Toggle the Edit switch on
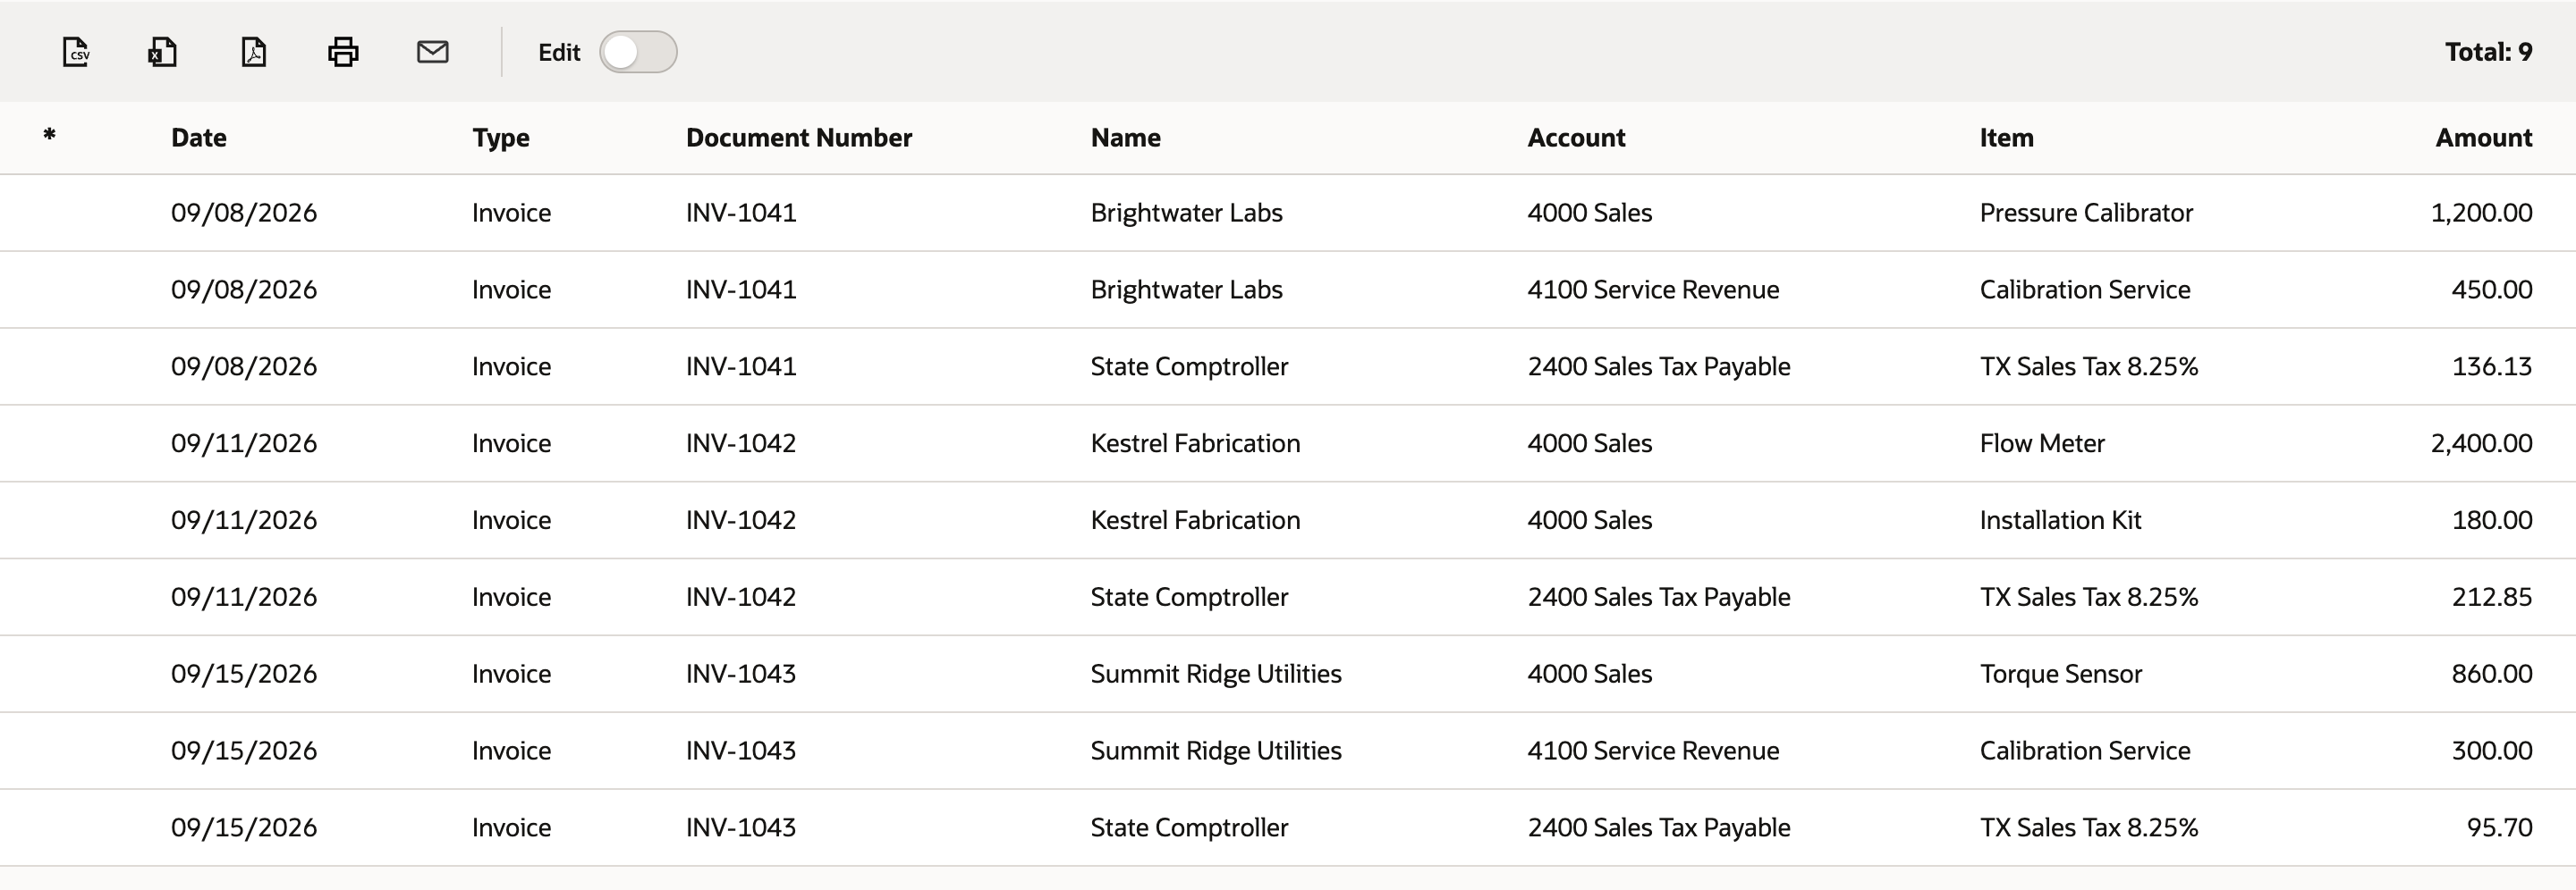 (x=638, y=52)
